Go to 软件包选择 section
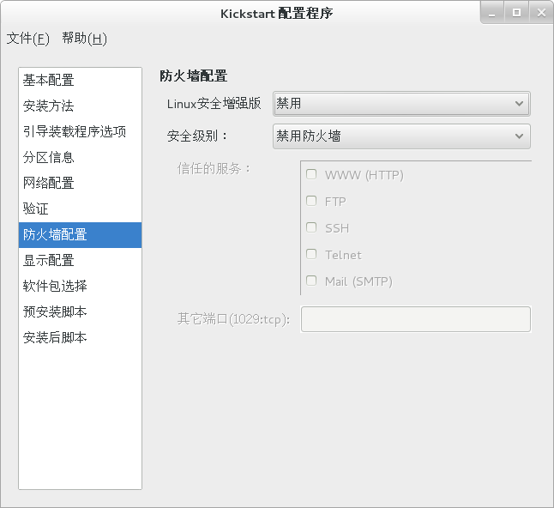 [81, 287]
